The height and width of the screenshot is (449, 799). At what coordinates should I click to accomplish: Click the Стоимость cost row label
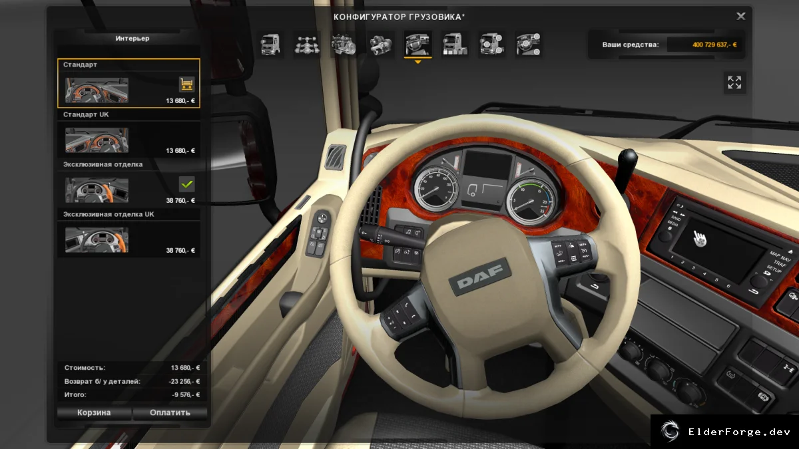[85, 367]
